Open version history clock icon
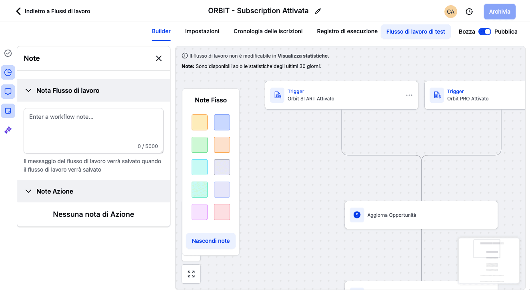530x290 pixels. click(470, 12)
